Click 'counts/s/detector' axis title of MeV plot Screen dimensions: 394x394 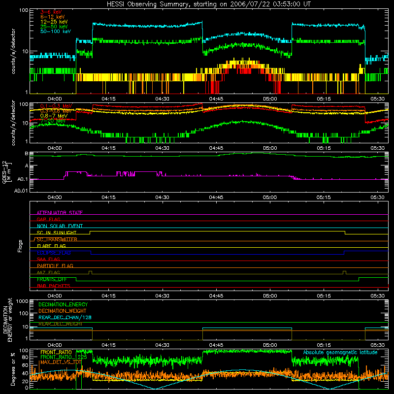click(13, 123)
